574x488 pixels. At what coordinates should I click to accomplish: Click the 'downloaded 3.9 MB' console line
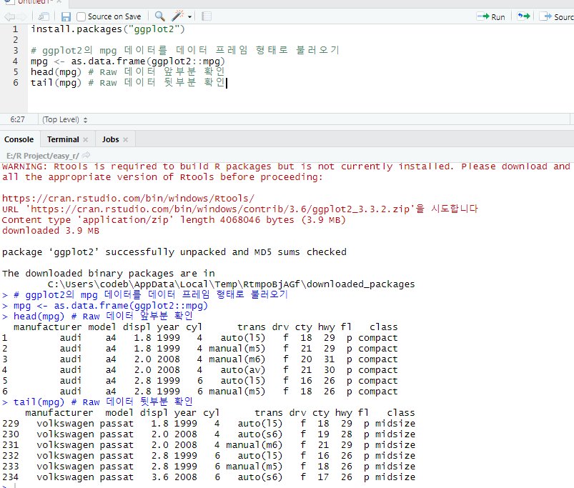tap(51, 231)
